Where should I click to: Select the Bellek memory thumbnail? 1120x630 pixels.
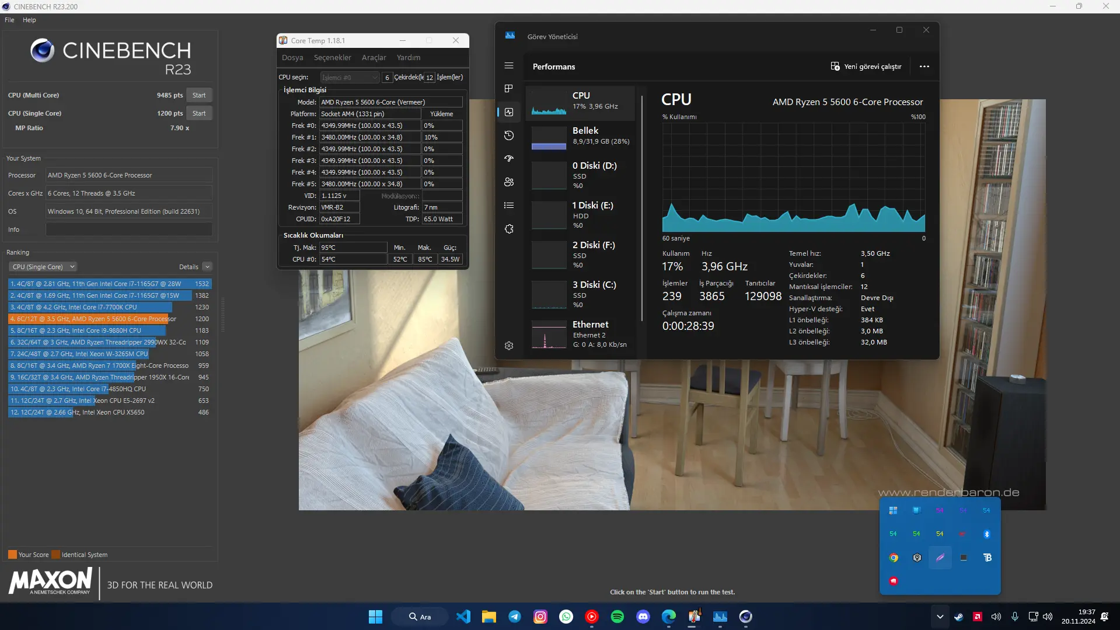(580, 138)
